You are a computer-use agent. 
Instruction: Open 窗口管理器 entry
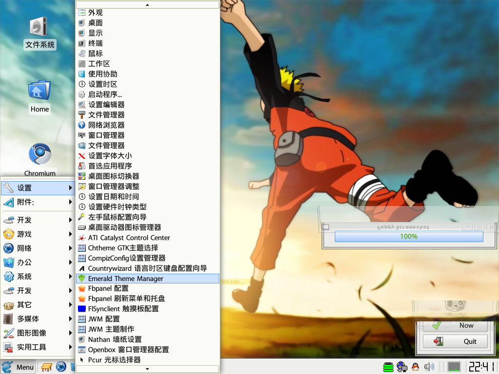coord(148,135)
